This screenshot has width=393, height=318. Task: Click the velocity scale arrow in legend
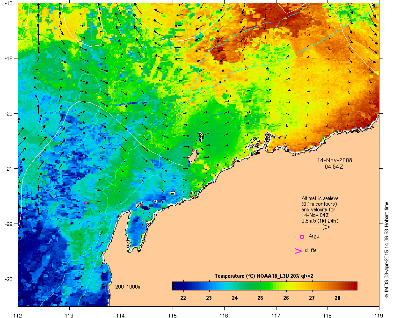[x=319, y=227]
